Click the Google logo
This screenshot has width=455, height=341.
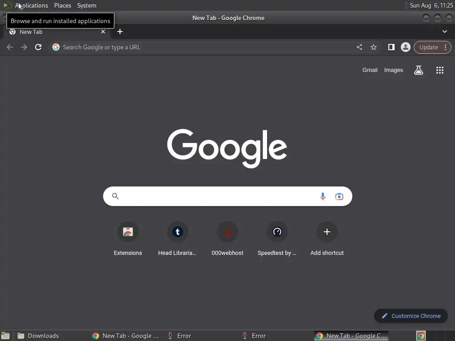(227, 148)
